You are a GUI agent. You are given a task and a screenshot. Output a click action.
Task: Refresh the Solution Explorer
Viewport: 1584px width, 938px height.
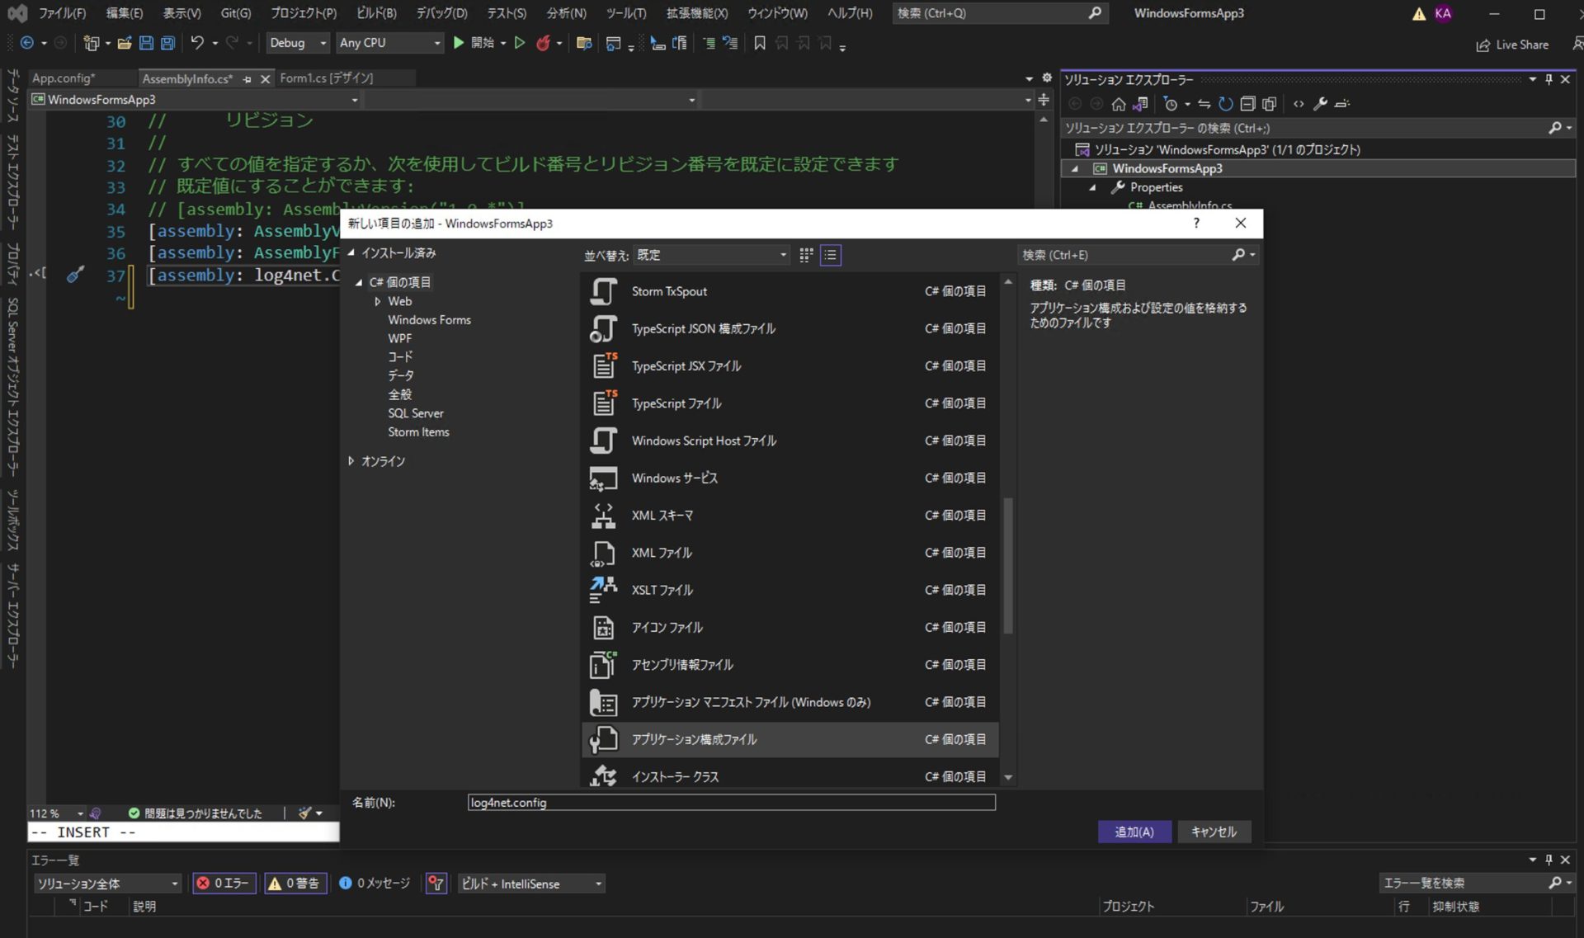1226,104
